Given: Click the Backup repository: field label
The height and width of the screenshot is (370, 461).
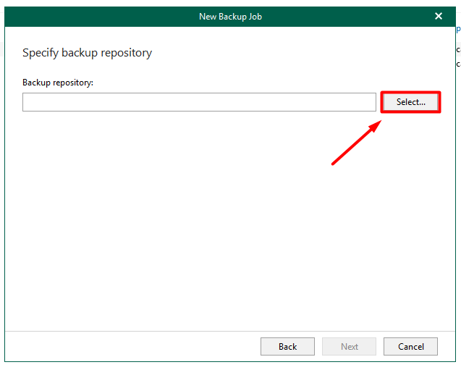Looking at the screenshot, I should [58, 83].
